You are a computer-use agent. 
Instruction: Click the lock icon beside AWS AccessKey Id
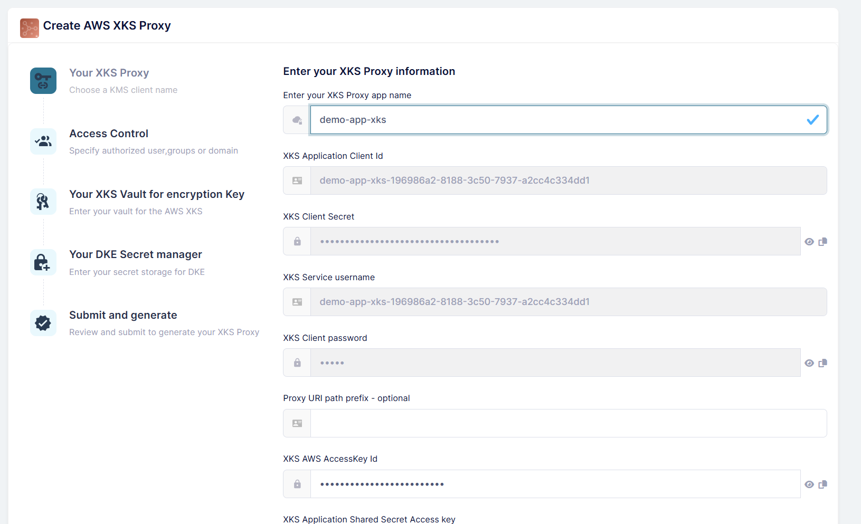coord(297,484)
